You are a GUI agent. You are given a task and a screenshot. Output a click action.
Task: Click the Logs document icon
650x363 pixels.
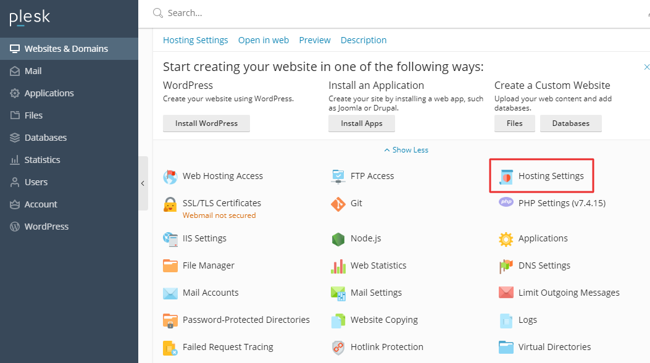[506, 320]
